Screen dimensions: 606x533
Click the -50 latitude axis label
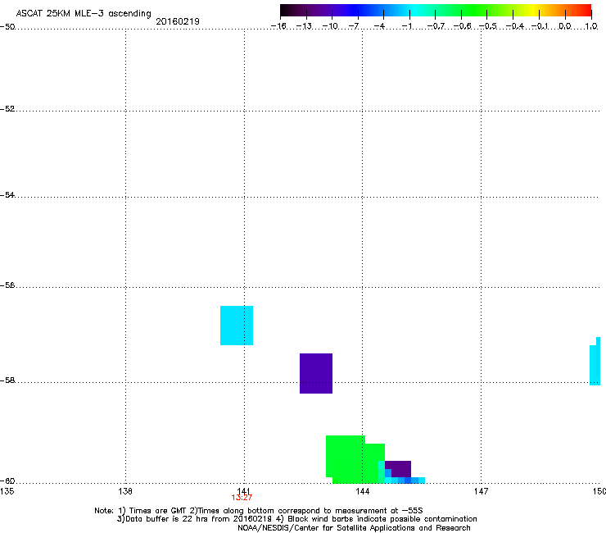click(7, 27)
